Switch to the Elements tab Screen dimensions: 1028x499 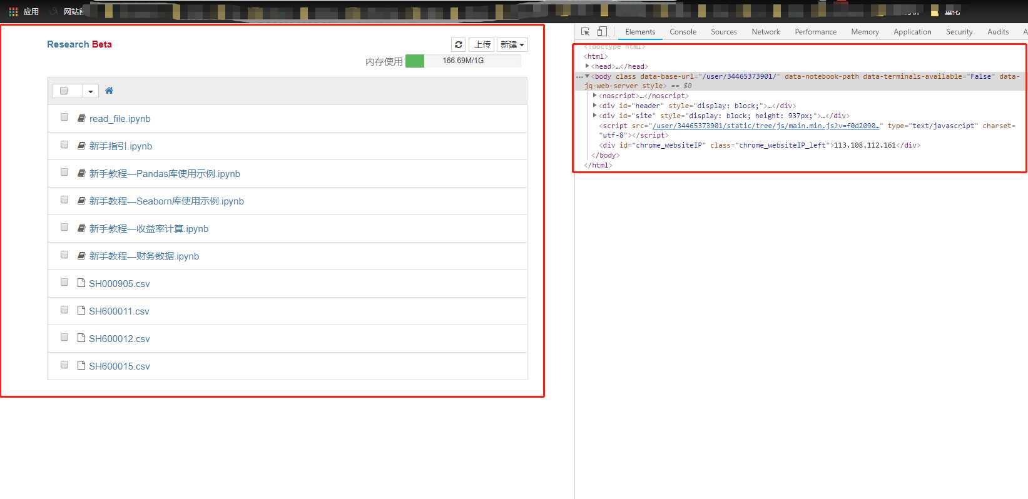point(640,32)
